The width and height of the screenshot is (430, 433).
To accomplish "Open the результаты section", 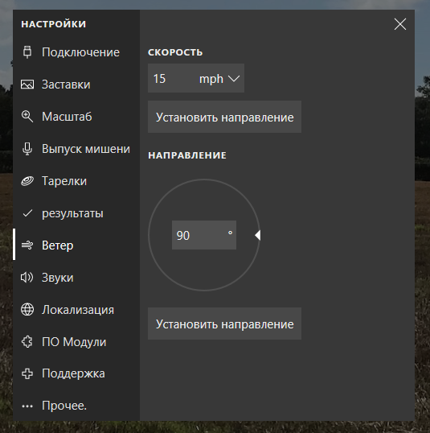I will tap(76, 213).
